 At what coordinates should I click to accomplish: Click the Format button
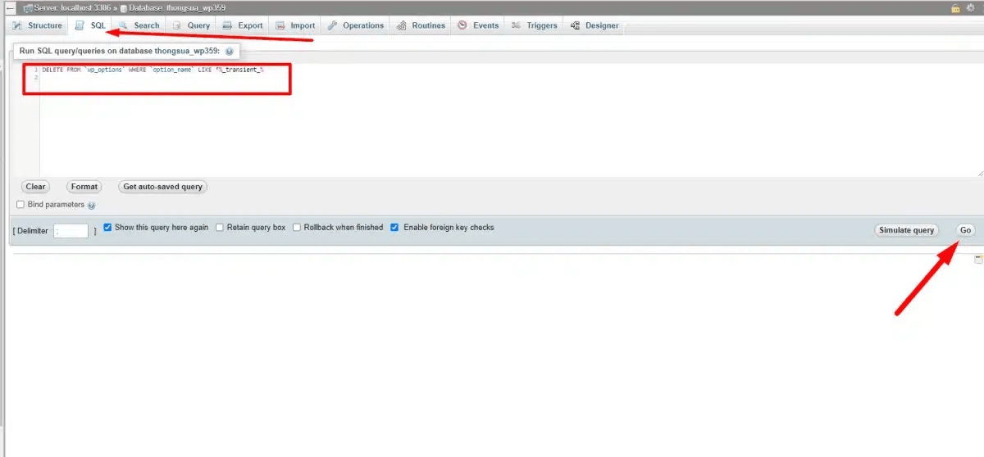(x=84, y=187)
